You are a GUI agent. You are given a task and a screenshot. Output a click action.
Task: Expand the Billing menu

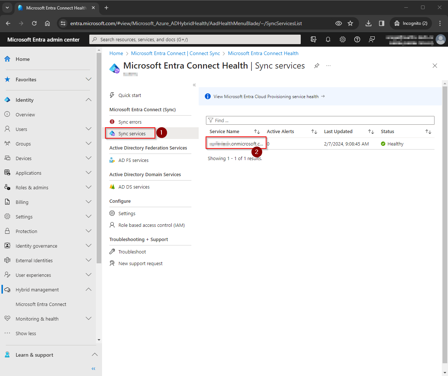88,202
